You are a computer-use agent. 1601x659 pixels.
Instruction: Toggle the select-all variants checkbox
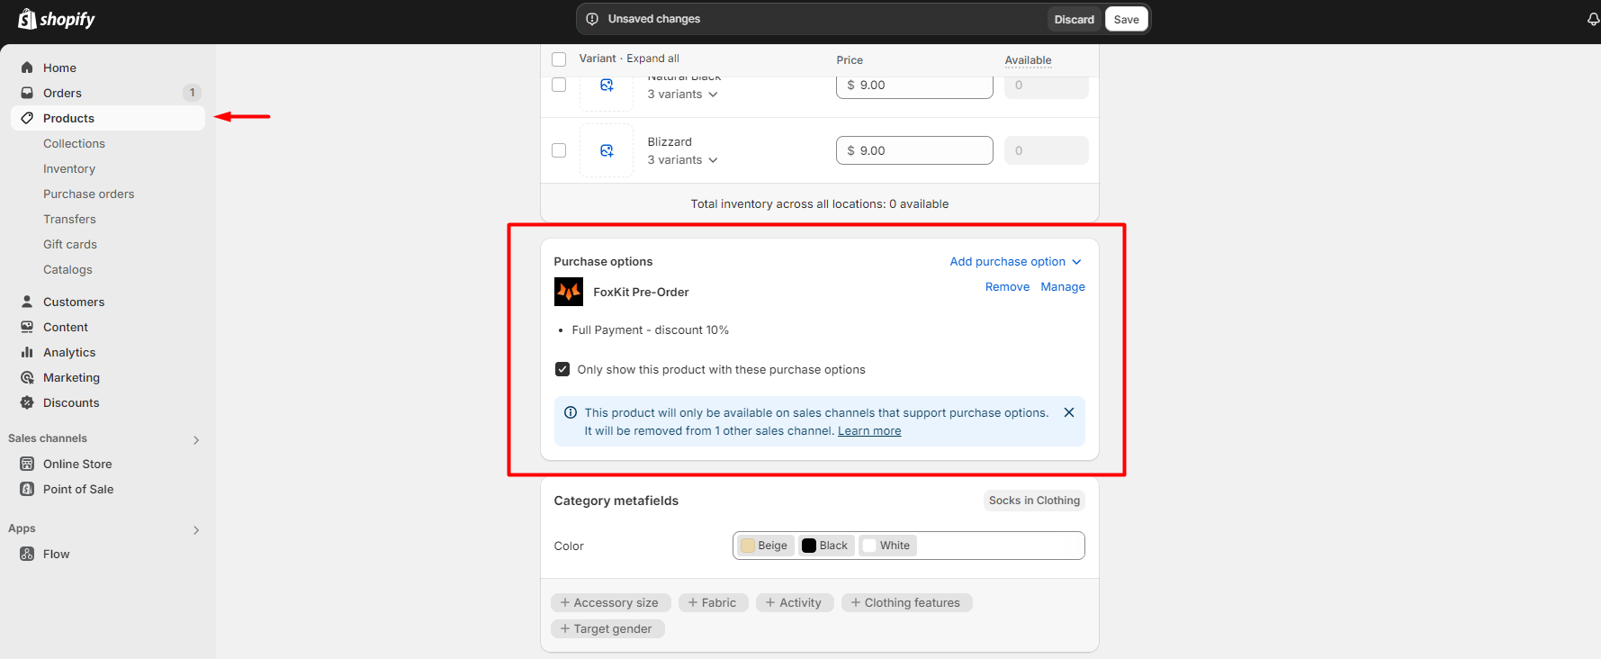click(559, 59)
